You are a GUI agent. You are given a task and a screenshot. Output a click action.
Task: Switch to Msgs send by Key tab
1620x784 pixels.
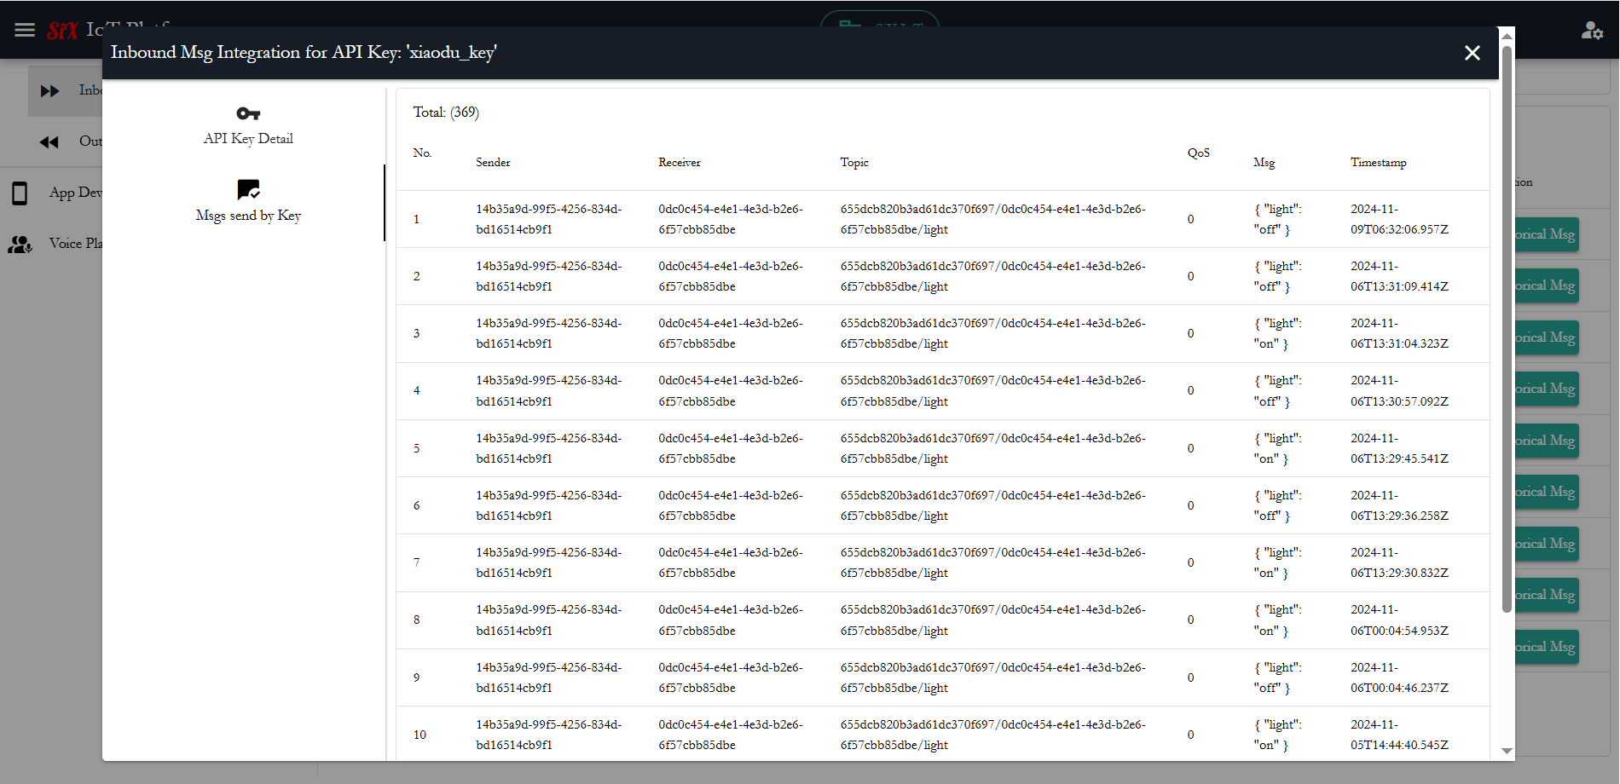pyautogui.click(x=248, y=203)
